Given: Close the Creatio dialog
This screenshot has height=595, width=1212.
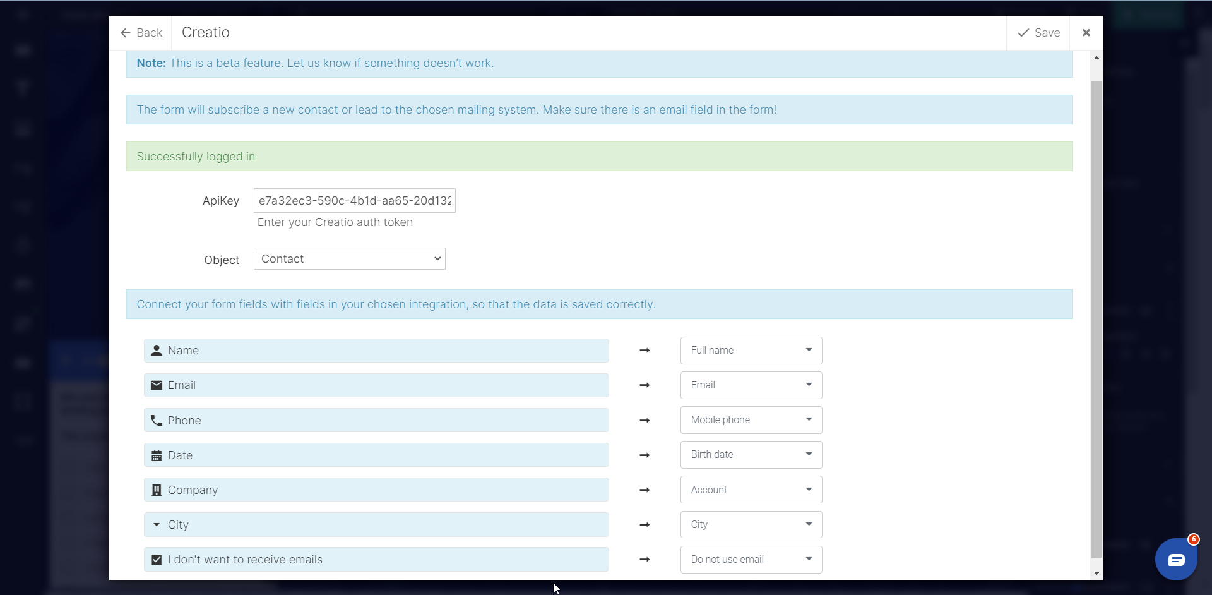Looking at the screenshot, I should pyautogui.click(x=1086, y=33).
